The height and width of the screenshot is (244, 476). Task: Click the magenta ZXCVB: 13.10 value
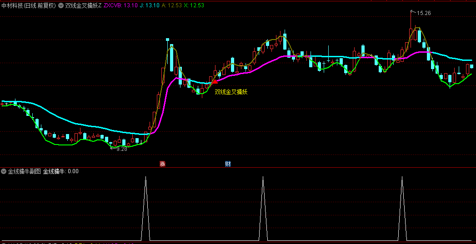pos(120,5)
